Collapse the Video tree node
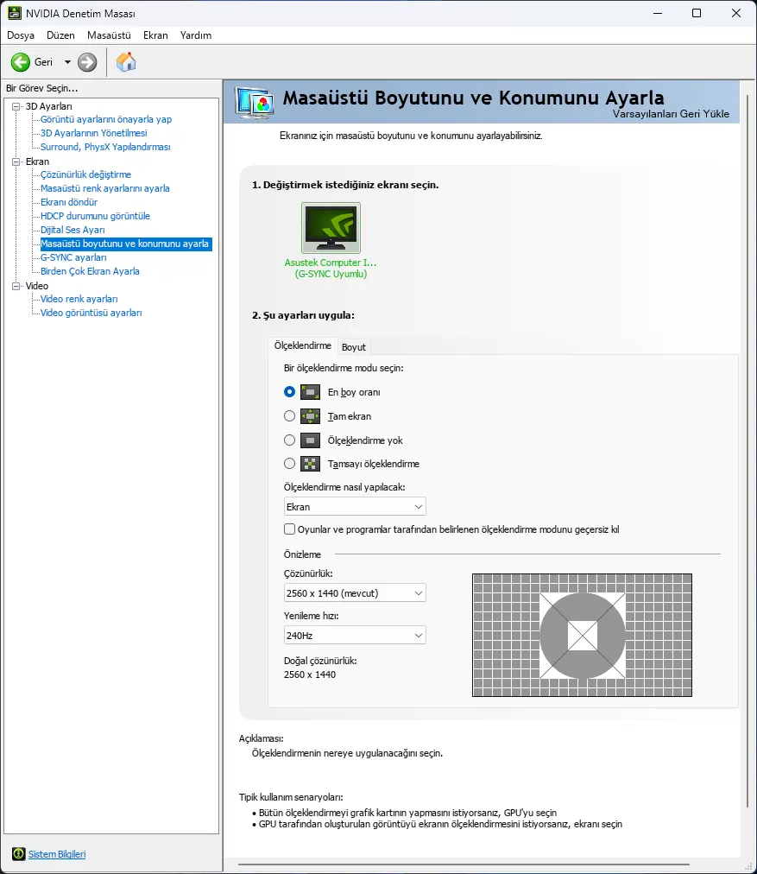The height and width of the screenshot is (874, 757). pyautogui.click(x=16, y=285)
